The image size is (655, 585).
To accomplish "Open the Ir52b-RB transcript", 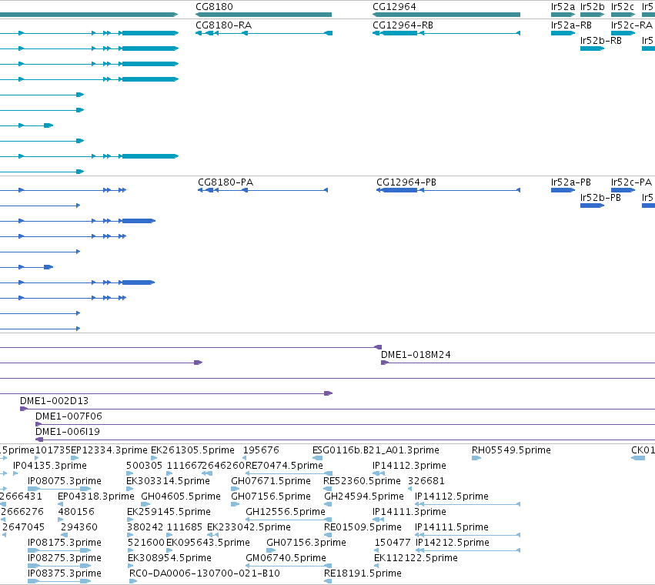I will [x=592, y=48].
